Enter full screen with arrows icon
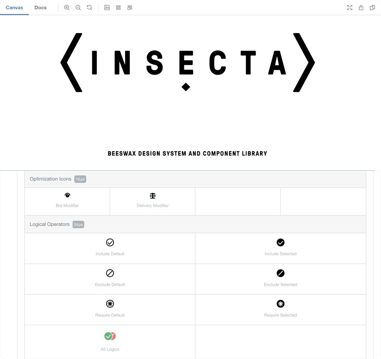Screen dimensions: 381x359 pos(350,7)
